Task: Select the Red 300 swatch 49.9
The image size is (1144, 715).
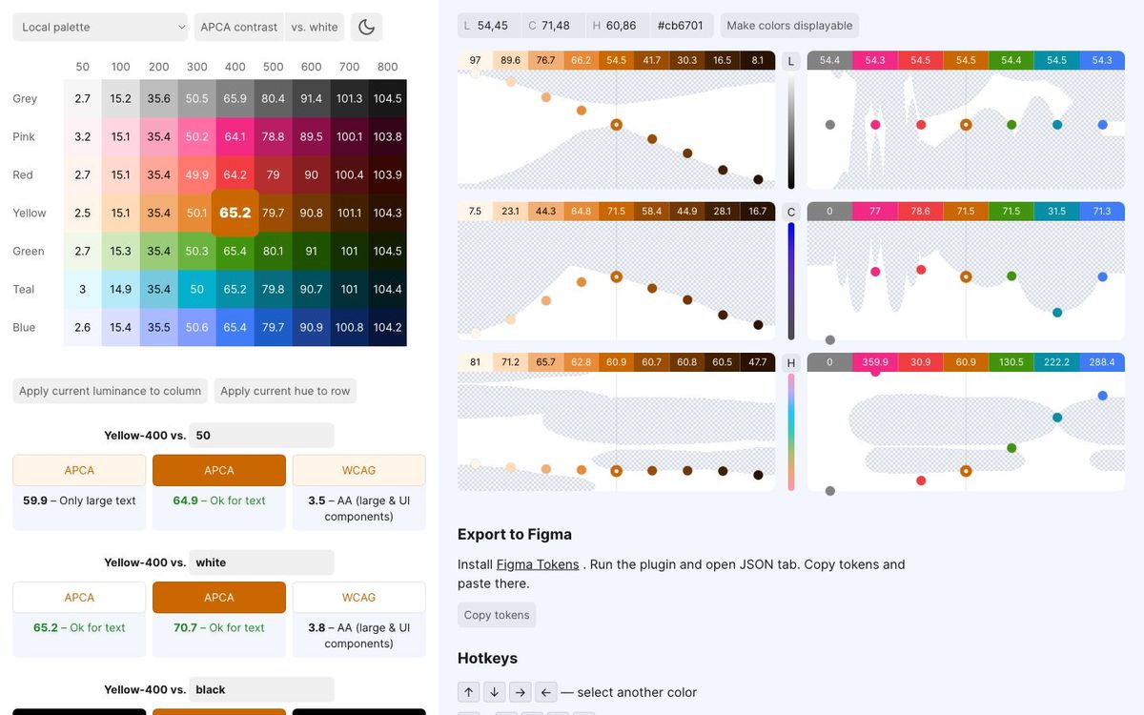Action: [197, 174]
